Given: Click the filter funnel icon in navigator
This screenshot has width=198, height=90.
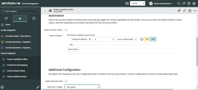Looking at the screenshot, I should [x=3, y=11].
